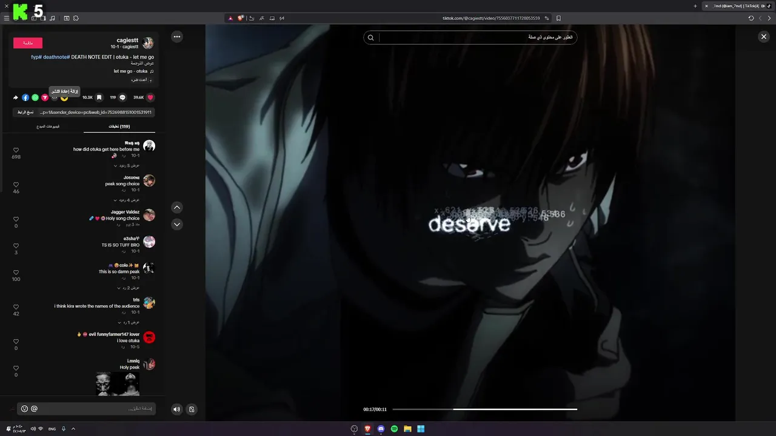This screenshot has height=436, width=776.
Task: Click the white forward share arrow
Action: click(x=16, y=97)
